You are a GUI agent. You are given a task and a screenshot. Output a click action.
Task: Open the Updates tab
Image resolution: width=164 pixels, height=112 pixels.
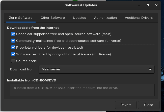pos(79,18)
